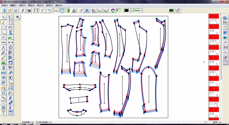Image resolution: width=229 pixels, height=125 pixels.
Task: Click the sewing machine tool icon
Action: click(11, 62)
